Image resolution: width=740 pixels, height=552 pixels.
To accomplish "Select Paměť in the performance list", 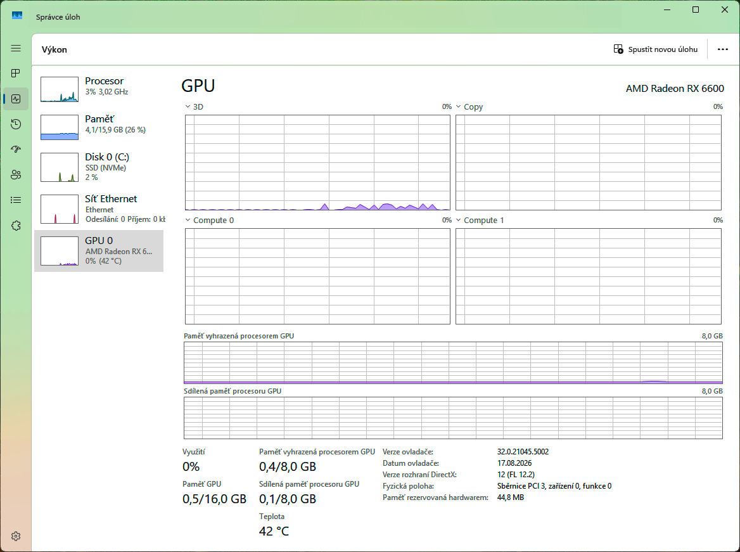I will point(99,127).
